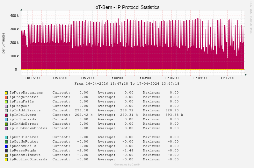Click the 'Generated by Cacti' footer text
The width and height of the screenshot is (254, 168).
tap(127, 164)
